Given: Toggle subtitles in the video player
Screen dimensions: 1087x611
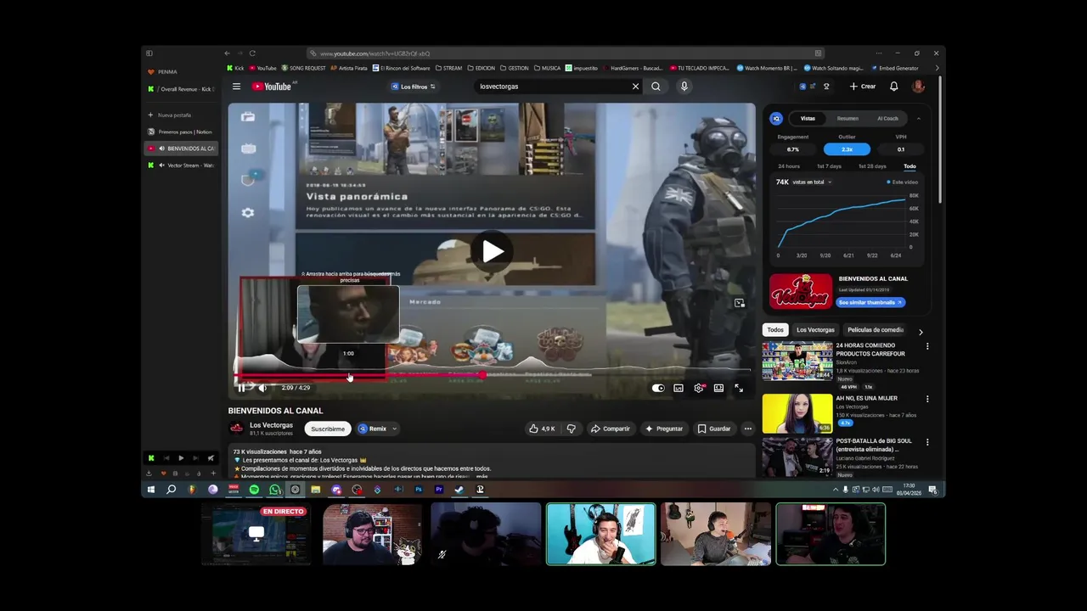Looking at the screenshot, I should coord(679,388).
